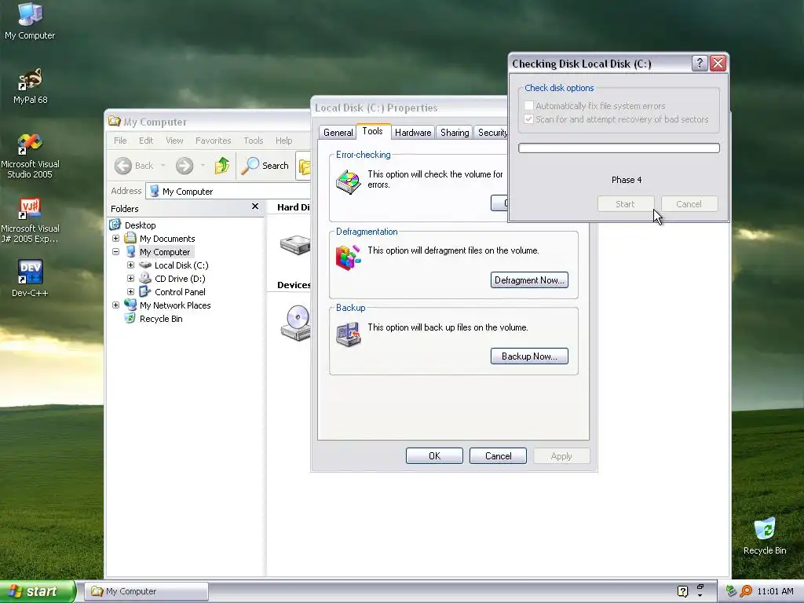
Task: Click the Defragmentation colored blocks icon
Action: pos(348,258)
